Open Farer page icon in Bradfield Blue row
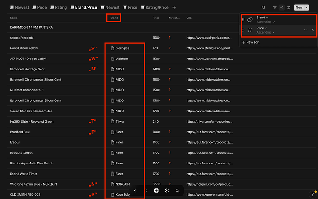 click(x=112, y=132)
